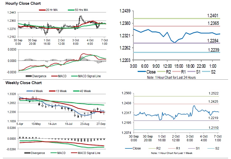Click the "19-Jul" date label
The width and height of the screenshot is (231, 159).
tap(69, 124)
